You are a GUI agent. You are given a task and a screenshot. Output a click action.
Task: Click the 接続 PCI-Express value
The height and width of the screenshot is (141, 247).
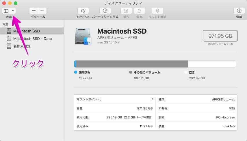click(x=225, y=117)
